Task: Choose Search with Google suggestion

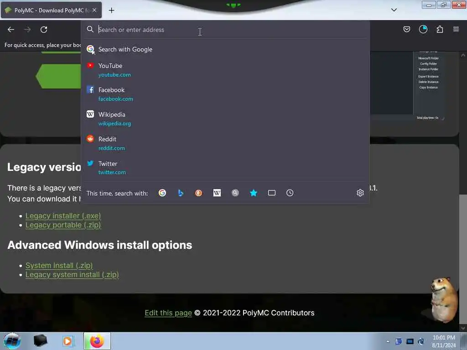Action: coord(225,49)
